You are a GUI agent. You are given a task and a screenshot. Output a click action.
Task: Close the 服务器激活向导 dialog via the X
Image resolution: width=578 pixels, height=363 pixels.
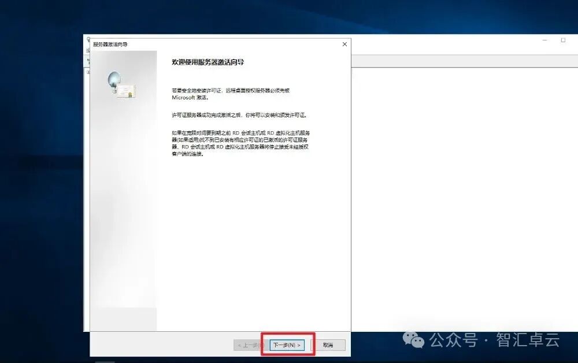click(x=344, y=44)
